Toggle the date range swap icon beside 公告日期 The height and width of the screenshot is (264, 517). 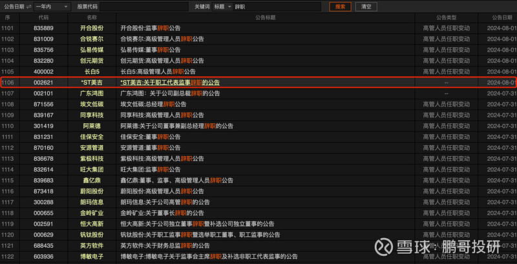point(29,6)
